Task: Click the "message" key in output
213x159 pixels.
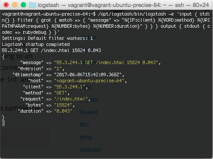Action: 32,62
